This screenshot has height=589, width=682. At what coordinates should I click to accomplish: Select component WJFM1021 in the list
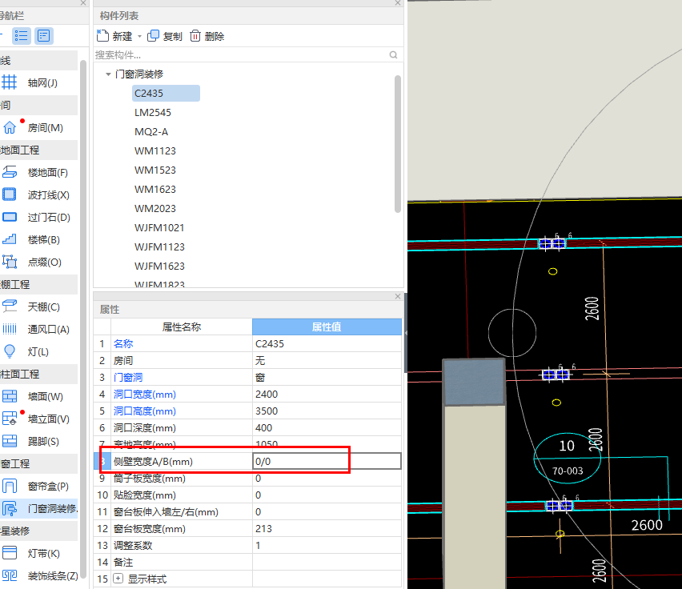(159, 227)
